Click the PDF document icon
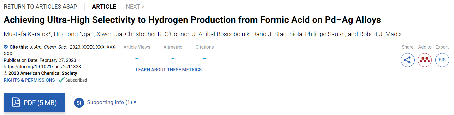 tap(16, 102)
